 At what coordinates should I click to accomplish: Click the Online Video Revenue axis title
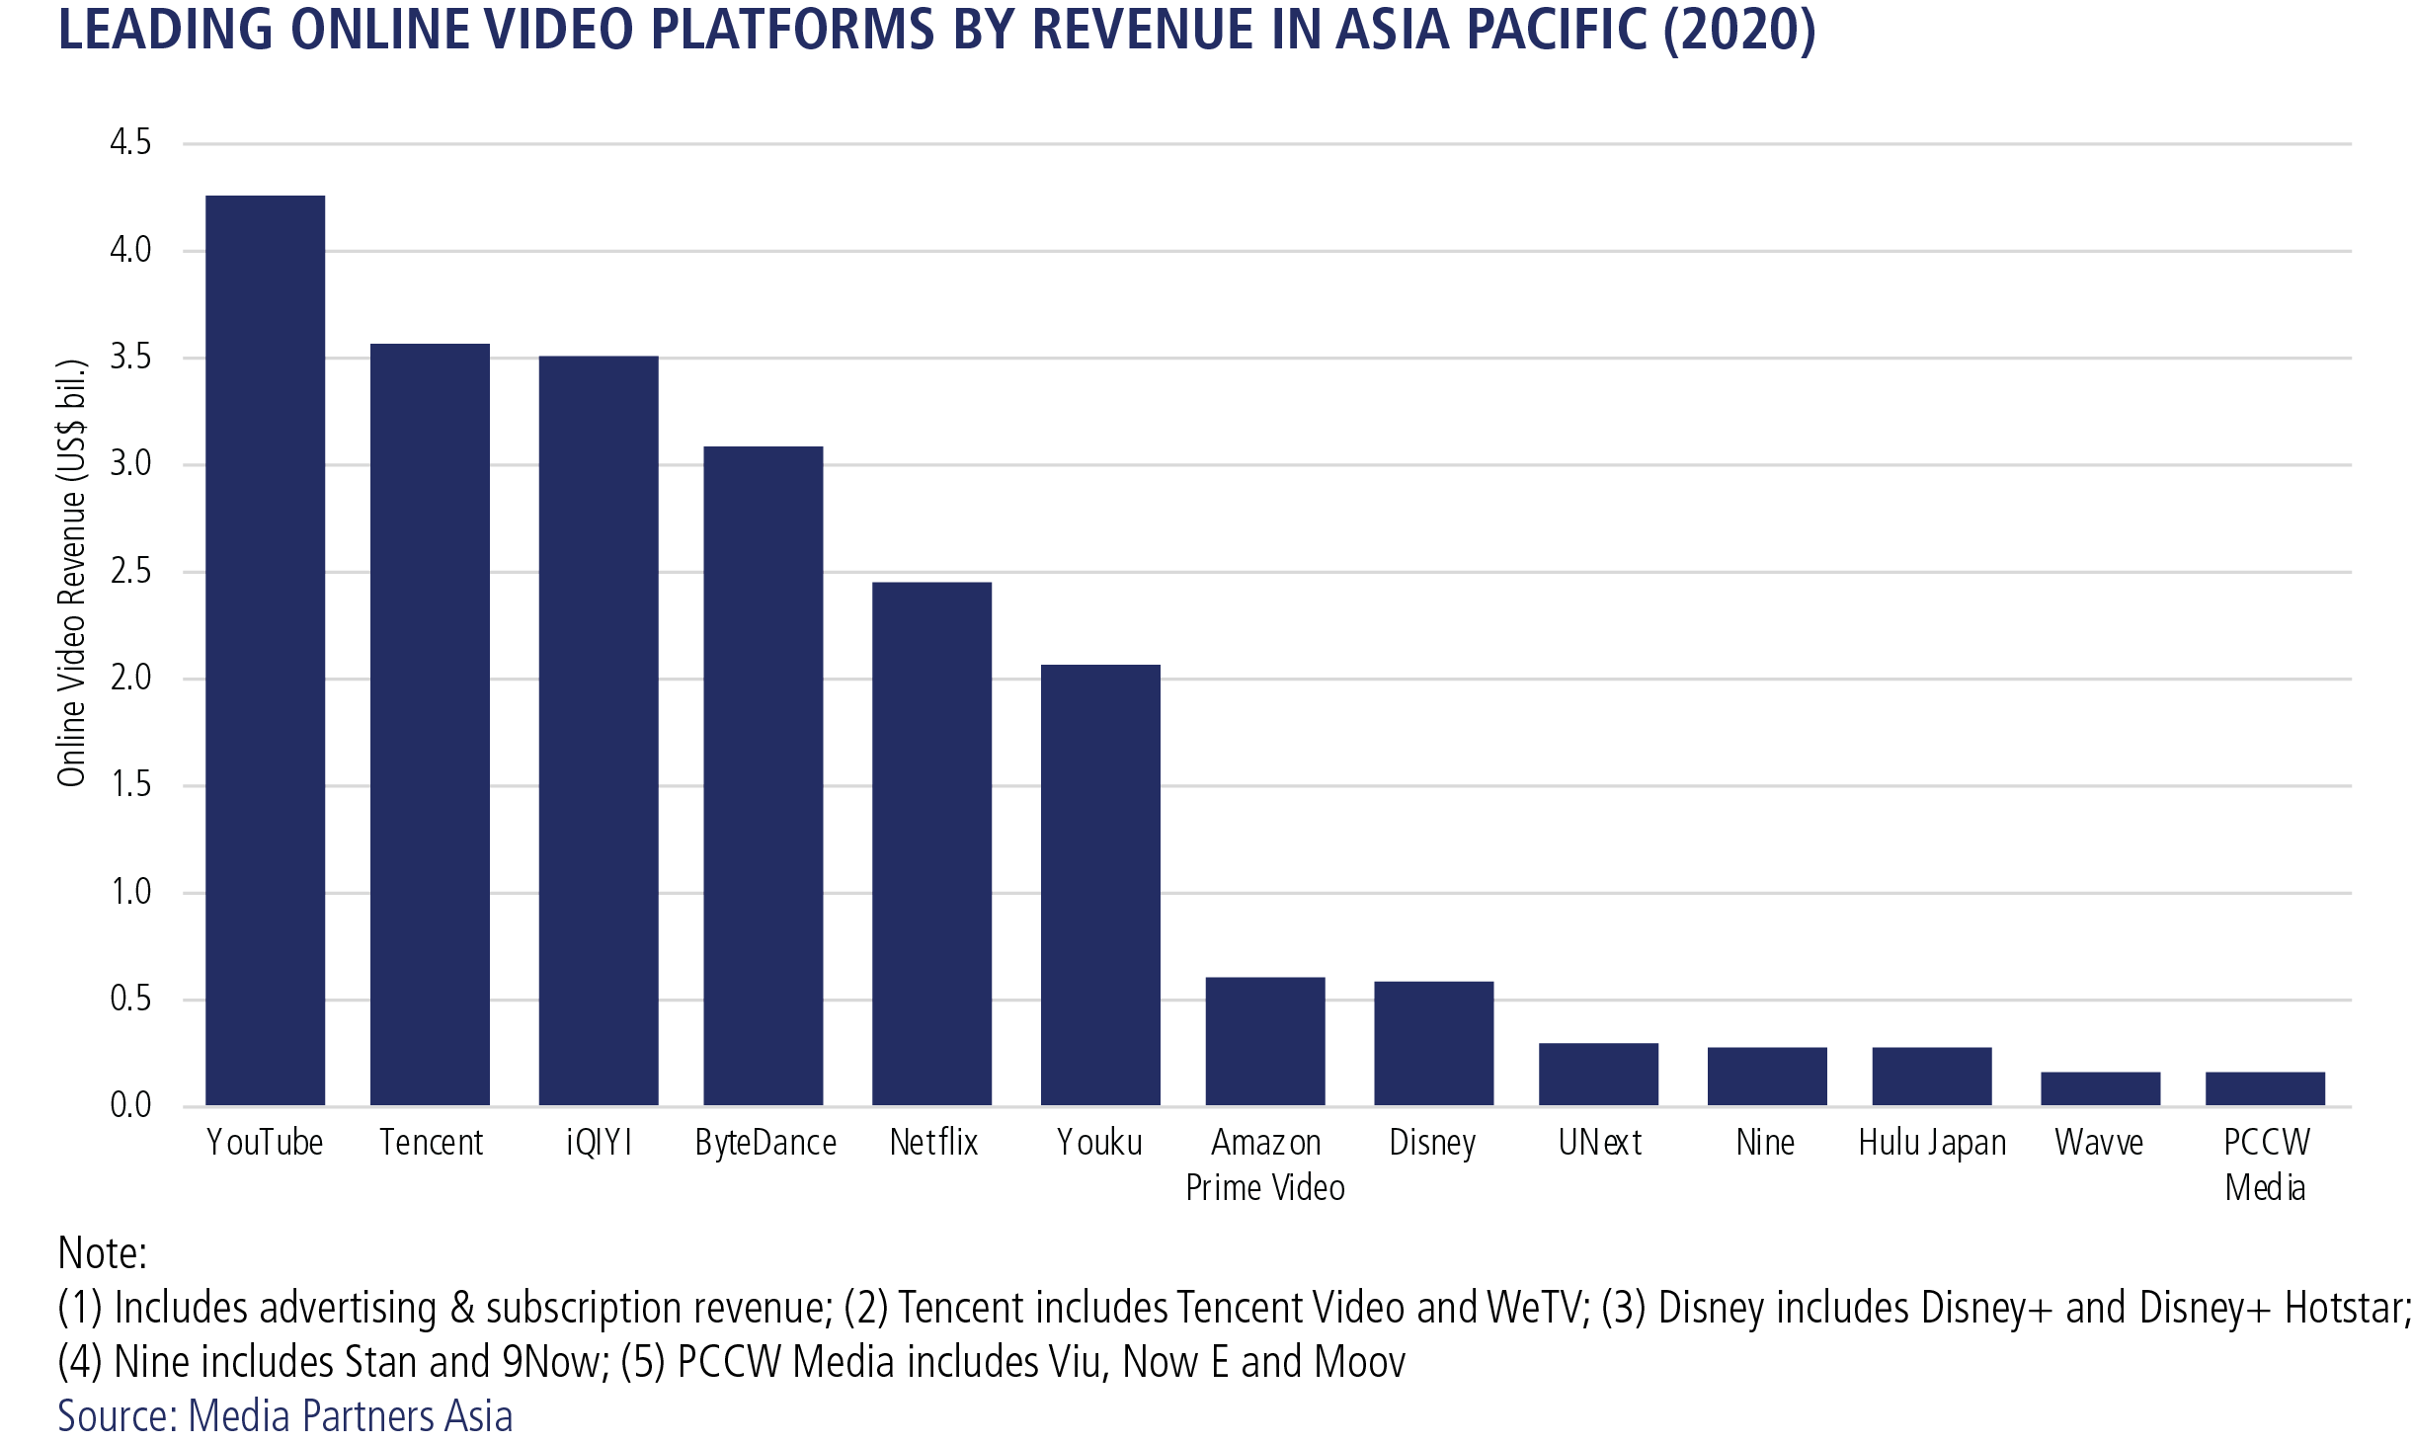click(x=72, y=573)
